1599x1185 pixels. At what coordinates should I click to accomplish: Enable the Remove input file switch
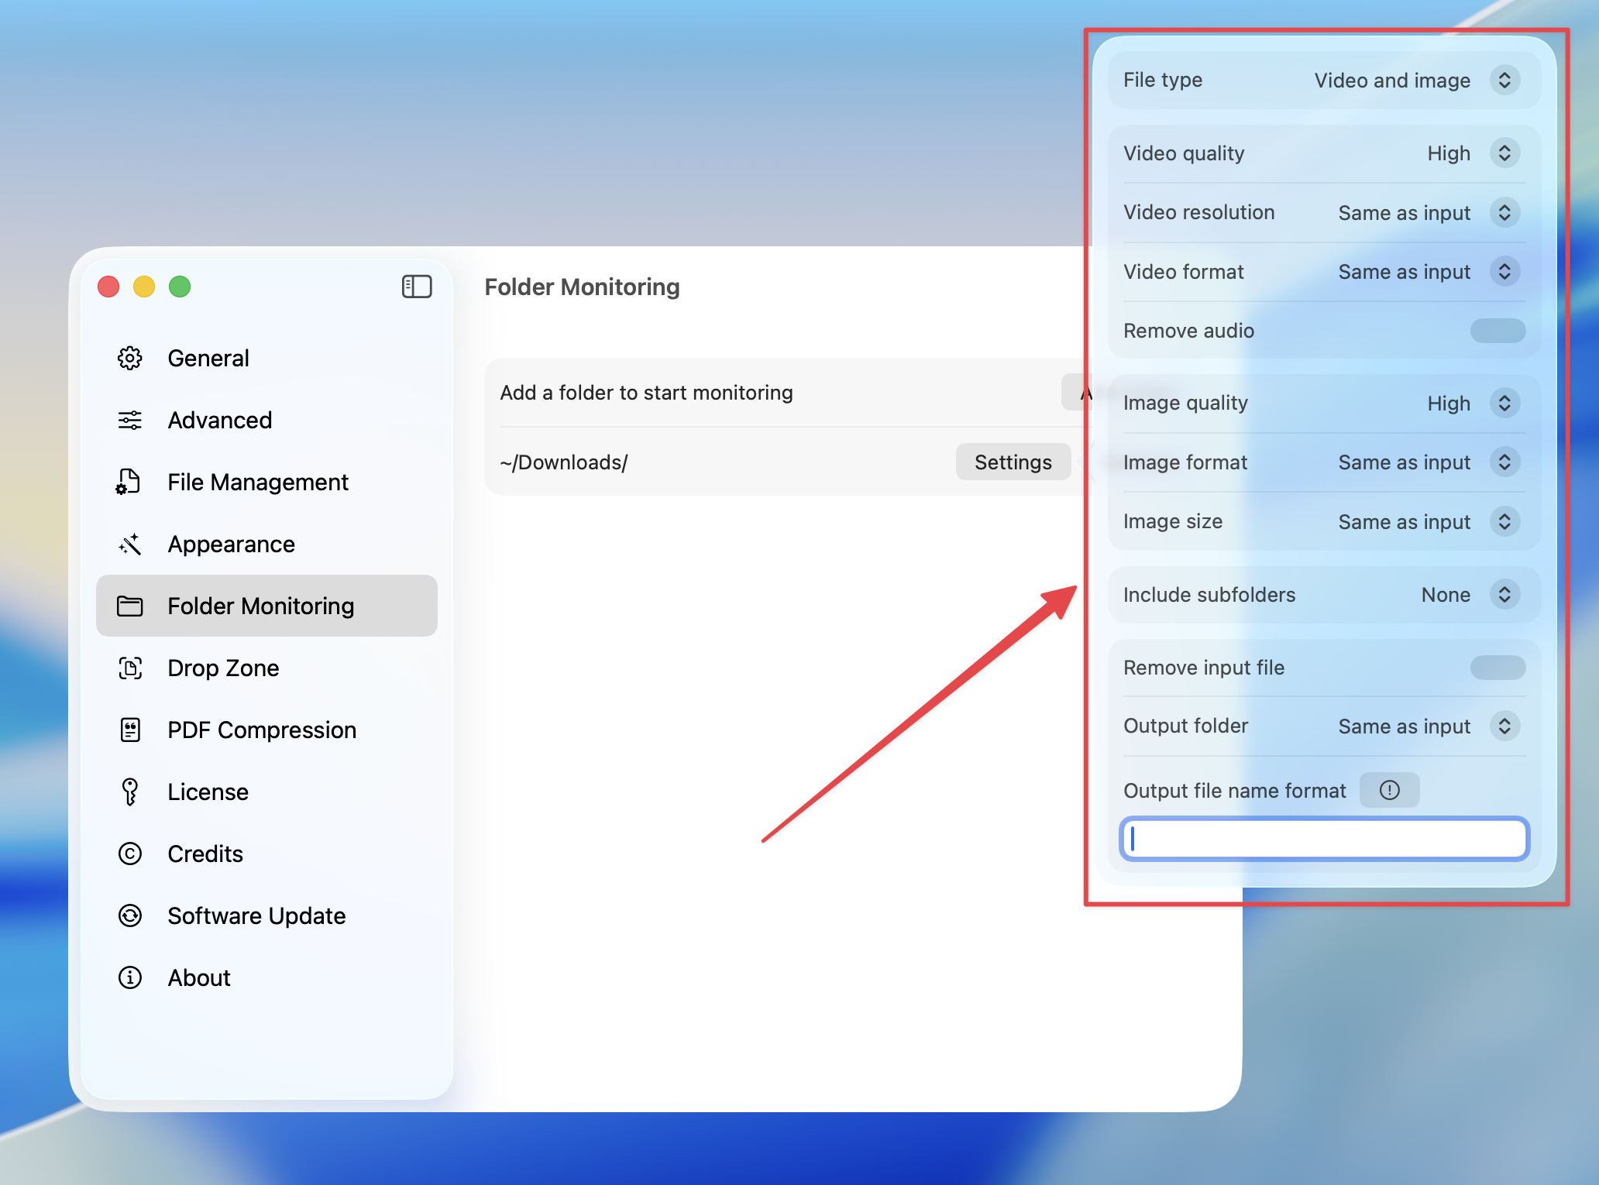tap(1497, 667)
